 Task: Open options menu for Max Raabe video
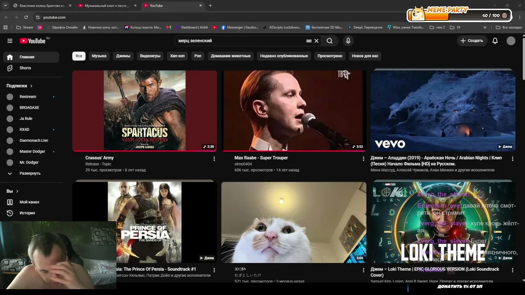point(363,159)
